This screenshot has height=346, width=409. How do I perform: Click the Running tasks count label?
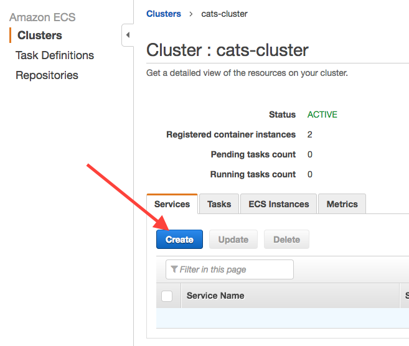[x=253, y=174]
